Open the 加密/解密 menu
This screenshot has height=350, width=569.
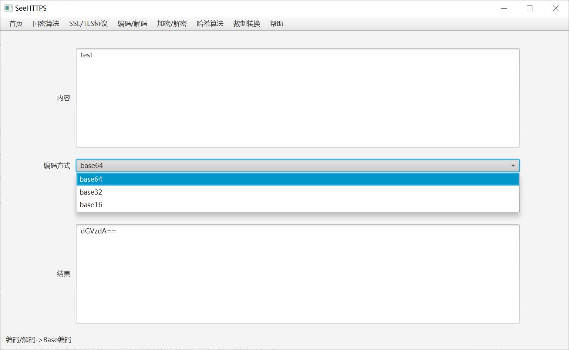tap(172, 24)
